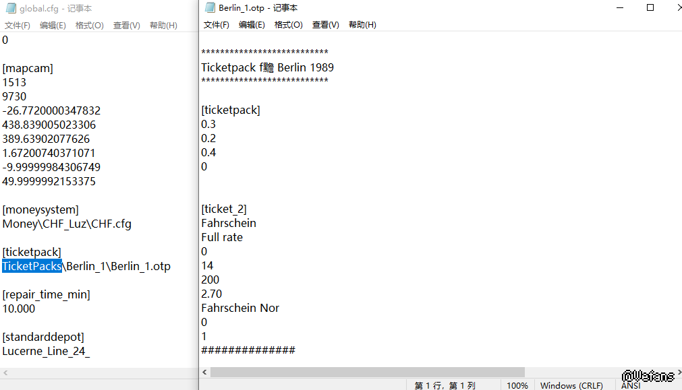The image size is (682, 390).
Task: Open 帮助(H) menu in global.cfg window
Action: tap(163, 25)
